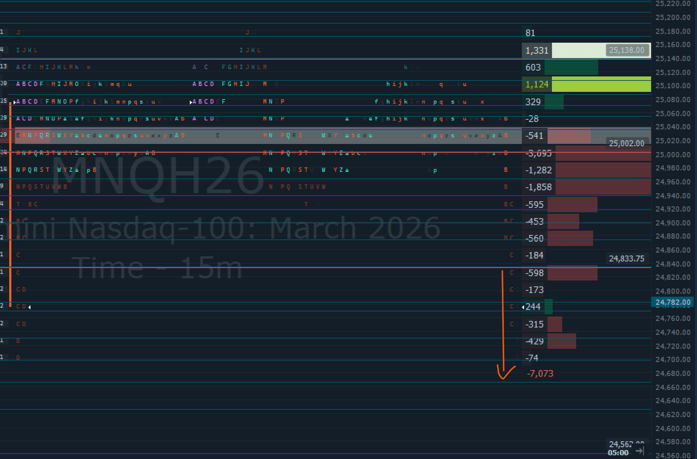Click the 05:00 bar countdown timer
This screenshot has height=459, width=697.
pos(618,453)
